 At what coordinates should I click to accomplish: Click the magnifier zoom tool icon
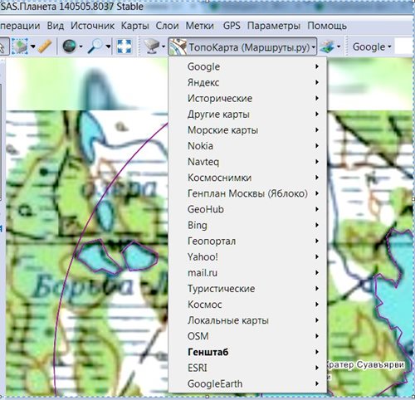coord(95,46)
